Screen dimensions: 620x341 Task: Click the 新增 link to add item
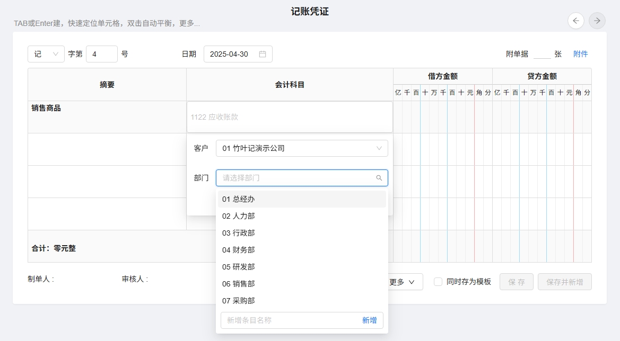369,320
